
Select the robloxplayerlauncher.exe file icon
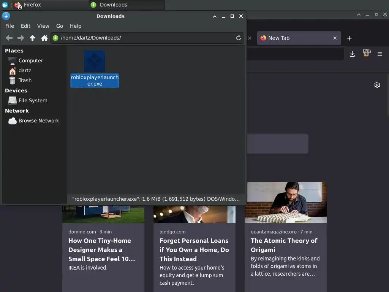95,61
